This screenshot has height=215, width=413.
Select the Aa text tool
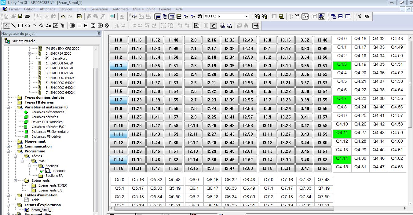pos(48,26)
